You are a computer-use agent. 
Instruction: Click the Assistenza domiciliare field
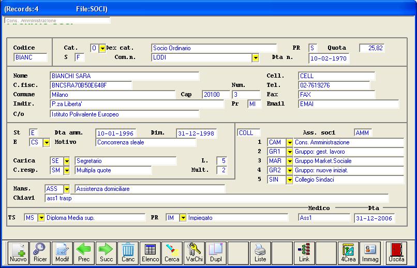coord(150,189)
